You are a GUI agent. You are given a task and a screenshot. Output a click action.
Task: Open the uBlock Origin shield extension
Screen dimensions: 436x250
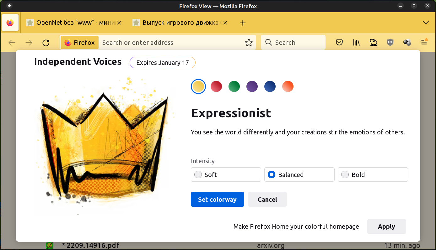tap(390, 43)
